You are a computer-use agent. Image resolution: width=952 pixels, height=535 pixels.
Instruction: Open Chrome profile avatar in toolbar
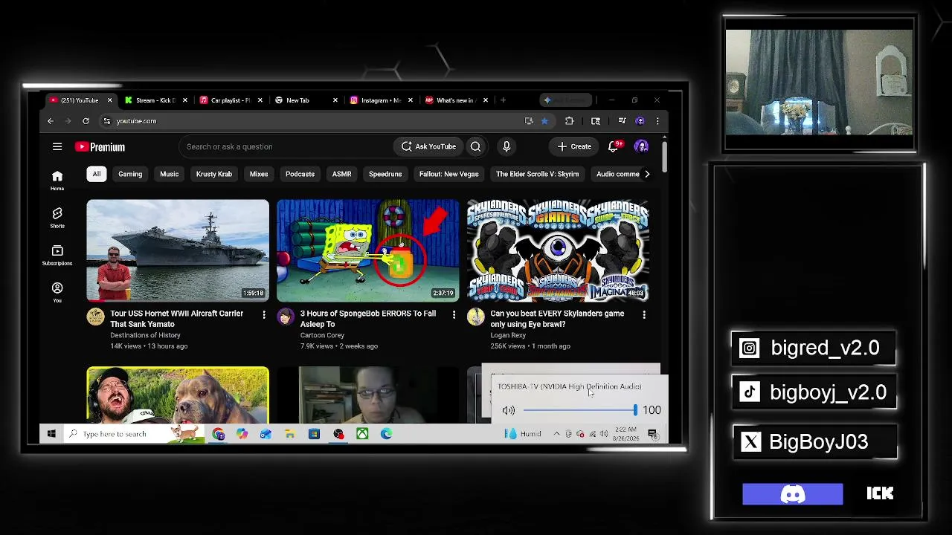tap(640, 121)
